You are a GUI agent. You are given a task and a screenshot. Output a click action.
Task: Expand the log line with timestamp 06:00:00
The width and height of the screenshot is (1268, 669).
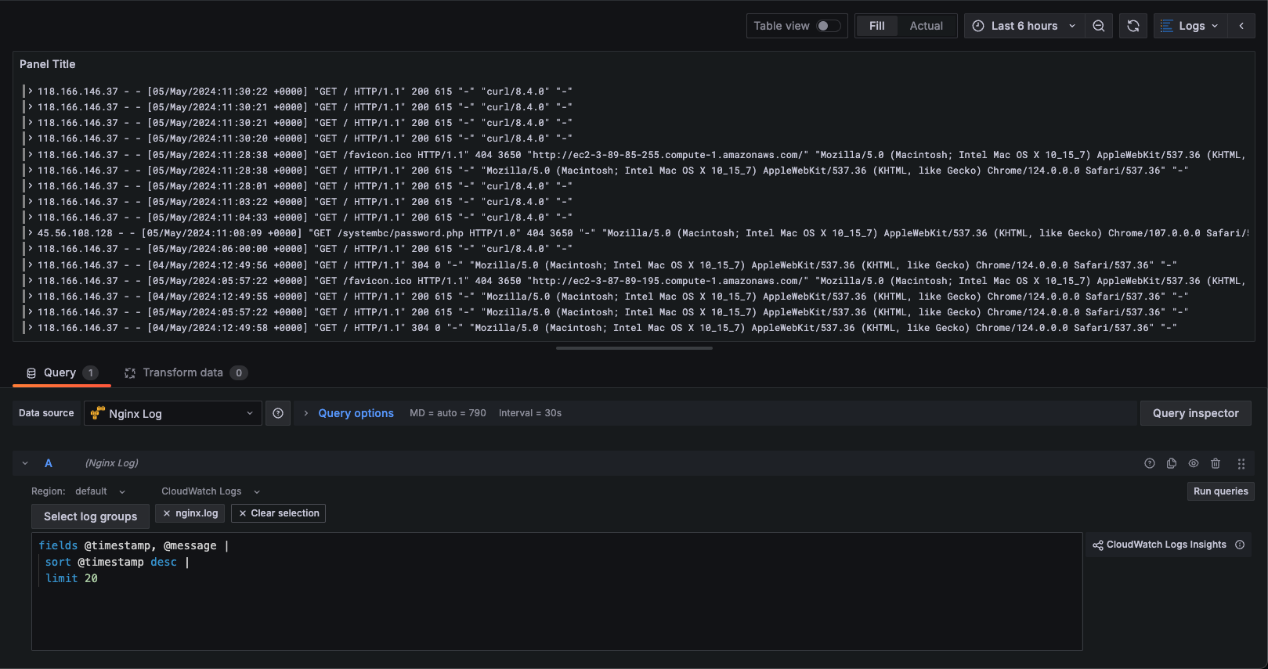(31, 249)
